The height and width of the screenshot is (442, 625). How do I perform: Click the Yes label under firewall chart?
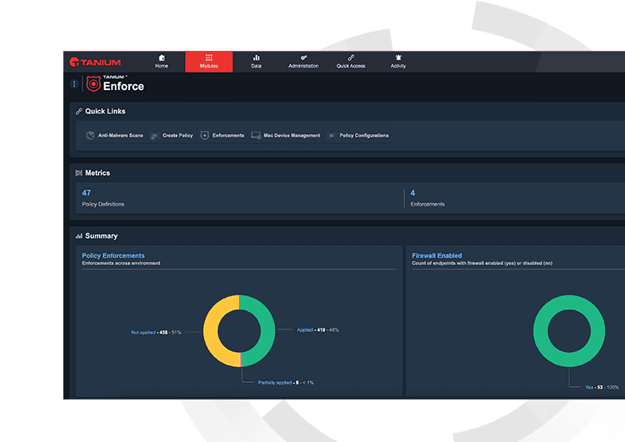602,387
